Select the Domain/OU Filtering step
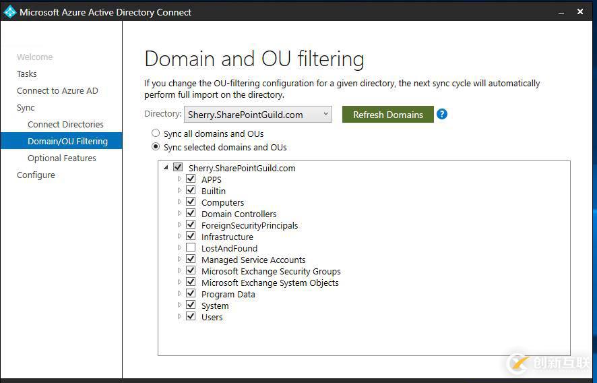The height and width of the screenshot is (383, 597). point(61,141)
